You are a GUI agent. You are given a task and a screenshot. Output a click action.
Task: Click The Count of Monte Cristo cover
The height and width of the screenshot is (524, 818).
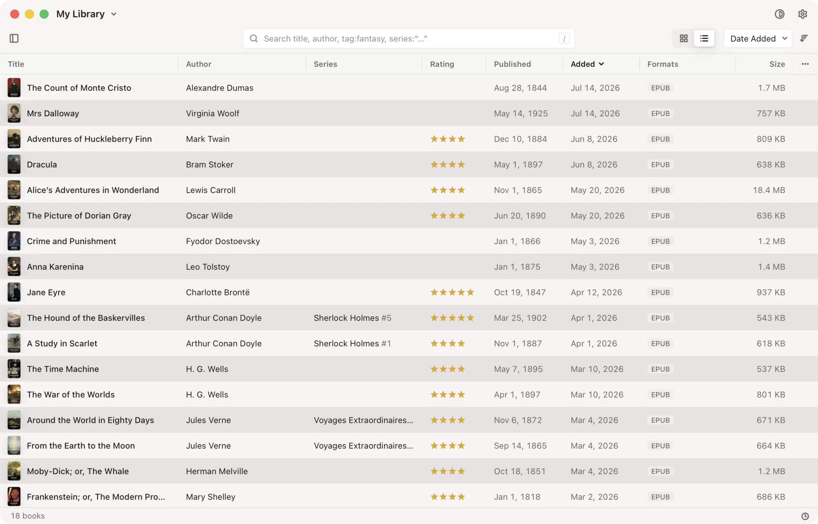point(14,88)
